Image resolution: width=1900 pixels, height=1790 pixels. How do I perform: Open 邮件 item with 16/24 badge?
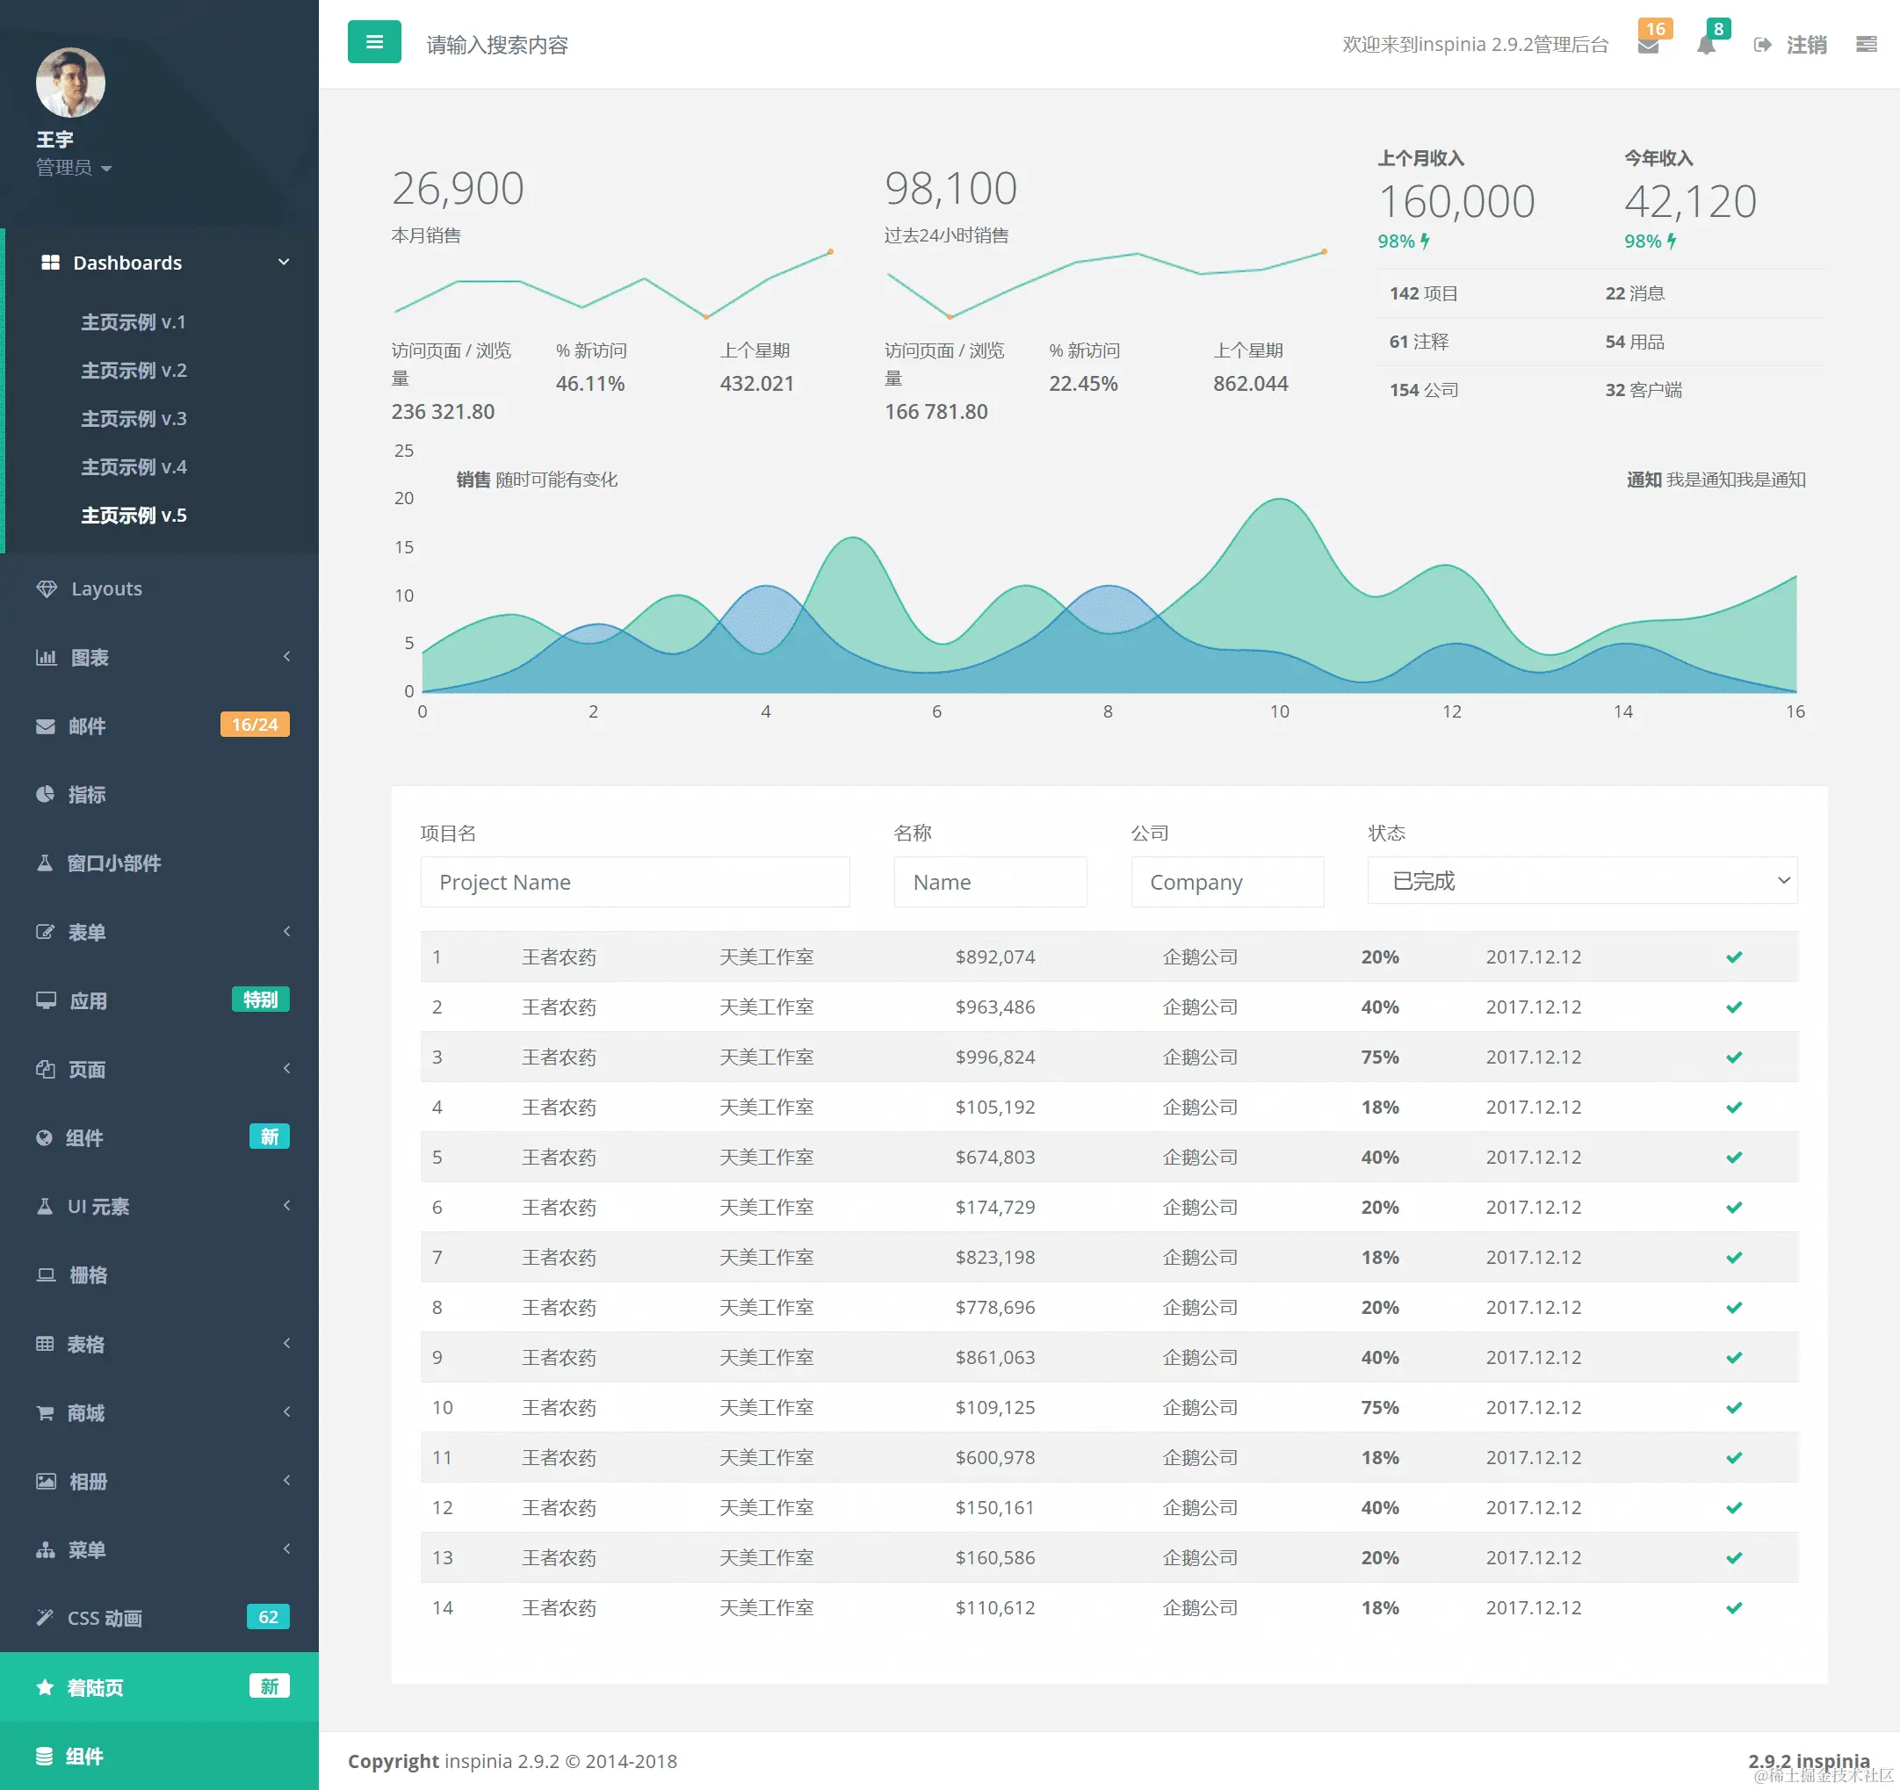87,726
